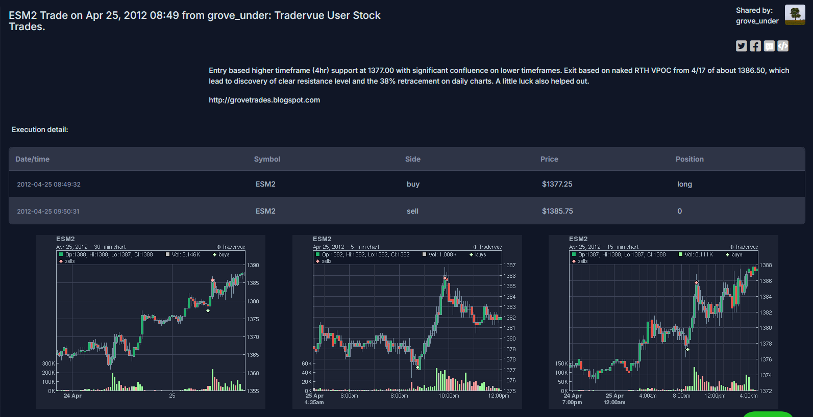This screenshot has height=417, width=813.
Task: Click the Date/time column header
Action: coord(32,159)
